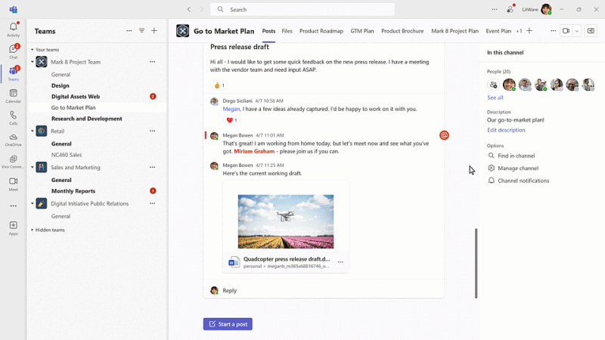Open Manage channel option

(x=513, y=168)
